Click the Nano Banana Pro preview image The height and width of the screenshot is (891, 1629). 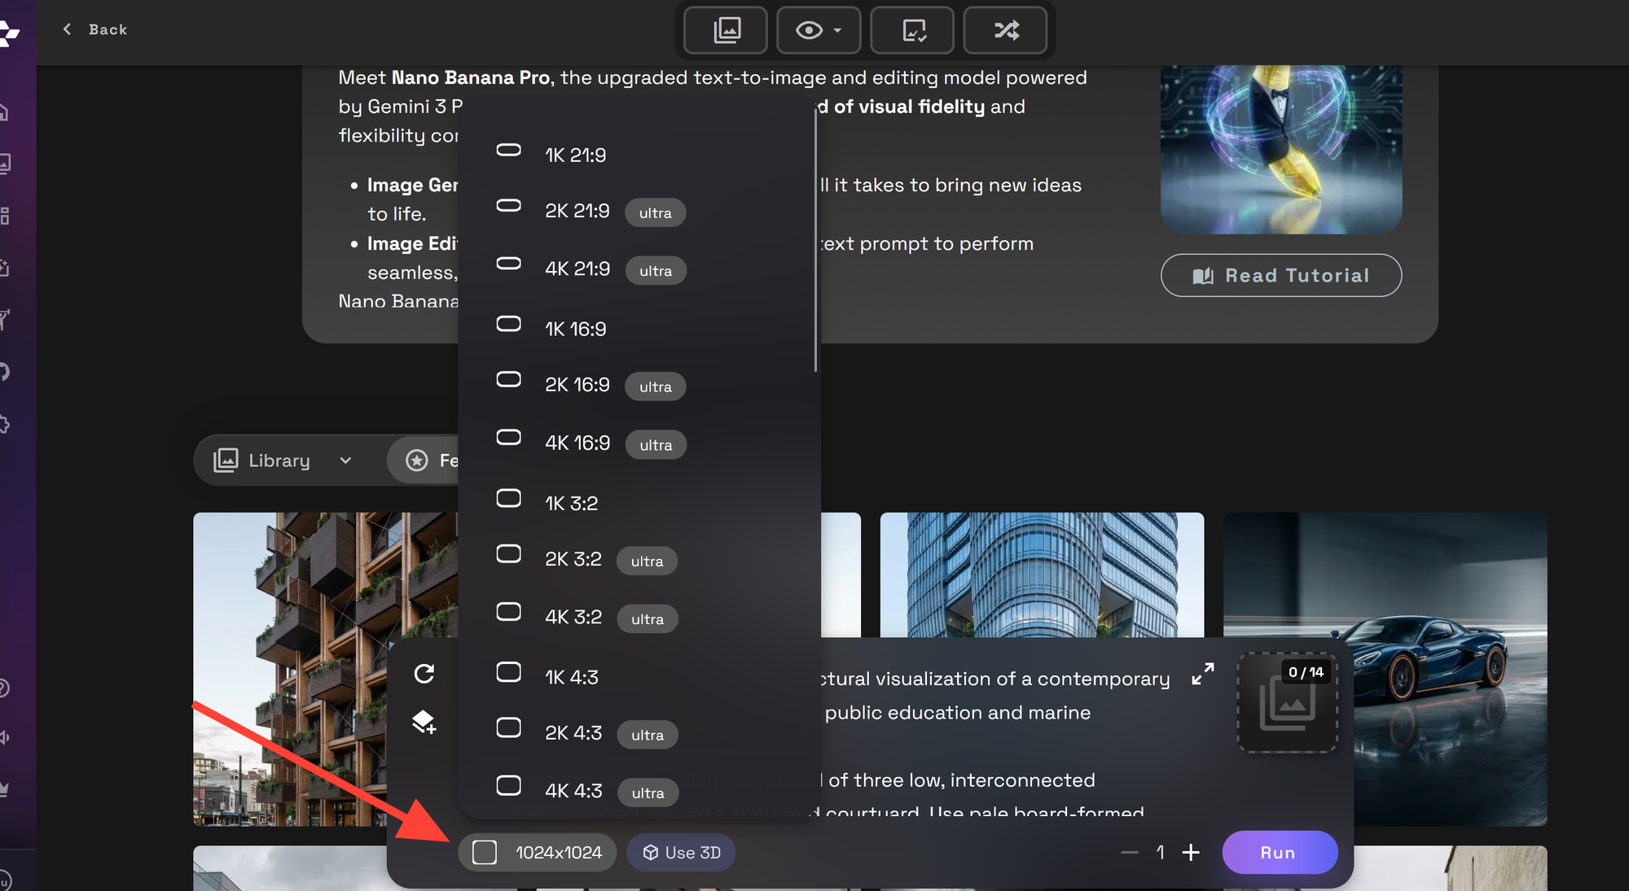1280,150
